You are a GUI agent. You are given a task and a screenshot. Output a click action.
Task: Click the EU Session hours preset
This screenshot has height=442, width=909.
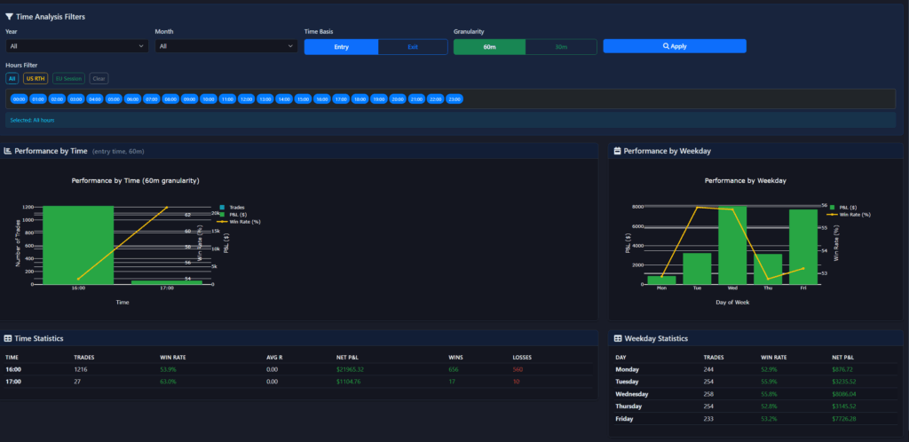69,78
